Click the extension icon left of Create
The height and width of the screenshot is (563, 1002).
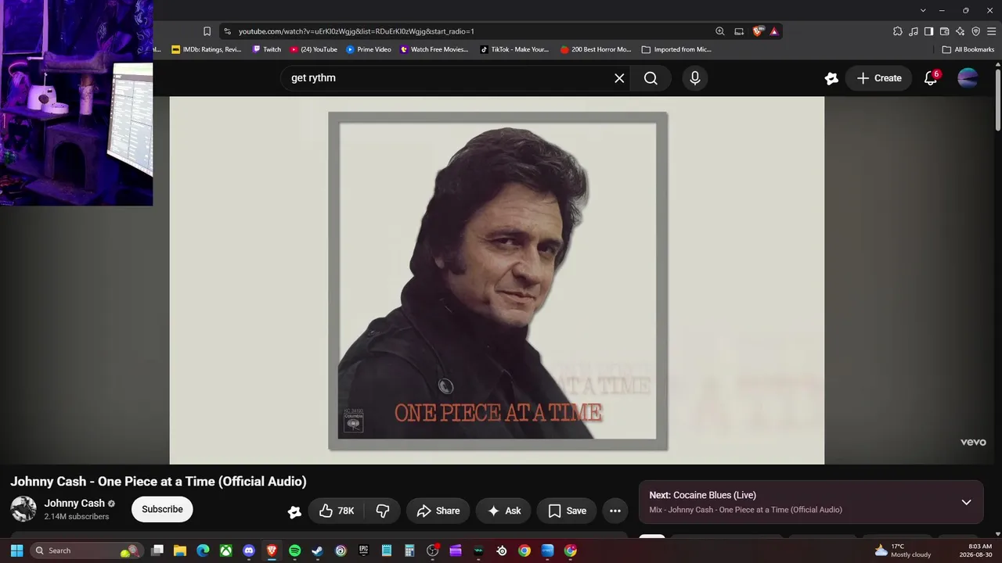pos(831,78)
